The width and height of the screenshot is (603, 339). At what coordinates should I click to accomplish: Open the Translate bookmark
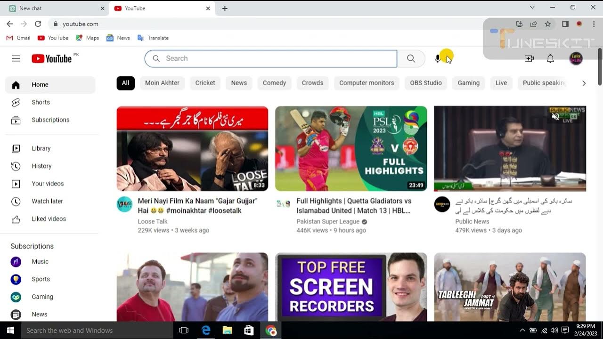(x=153, y=38)
